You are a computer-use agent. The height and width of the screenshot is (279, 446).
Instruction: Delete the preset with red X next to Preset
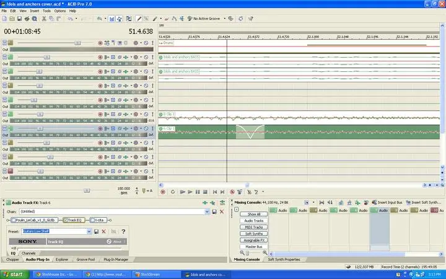click(104, 231)
